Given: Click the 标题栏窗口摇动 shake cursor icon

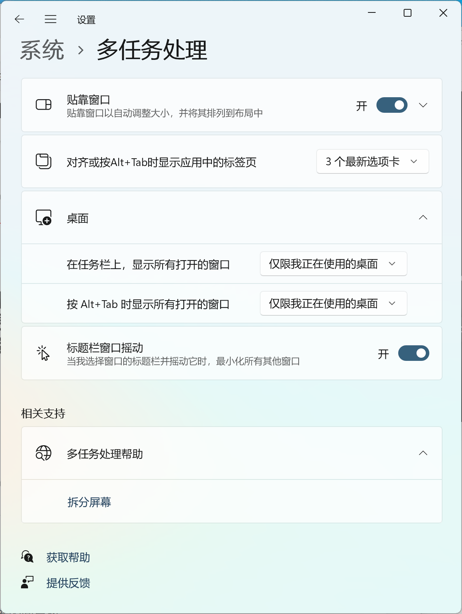Looking at the screenshot, I should (x=43, y=353).
